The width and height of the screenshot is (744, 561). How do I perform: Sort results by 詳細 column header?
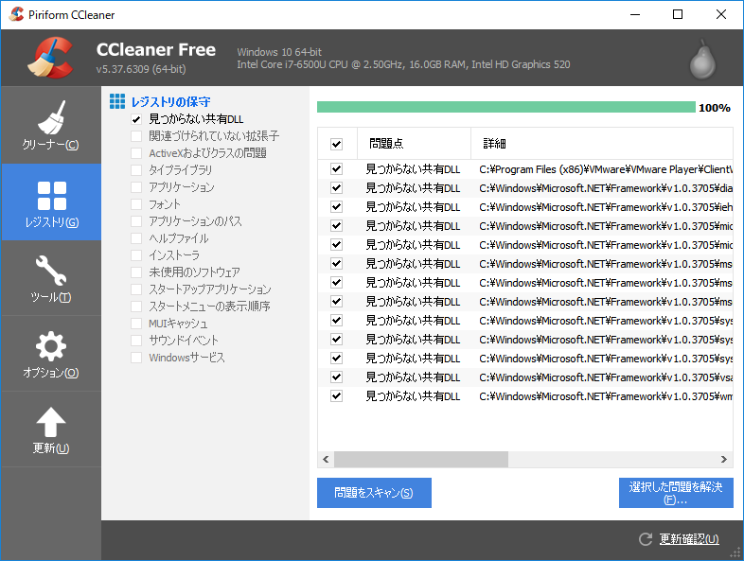tap(602, 143)
